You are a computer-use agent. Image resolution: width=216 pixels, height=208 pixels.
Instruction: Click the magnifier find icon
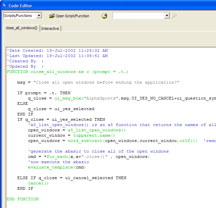click(x=174, y=16)
